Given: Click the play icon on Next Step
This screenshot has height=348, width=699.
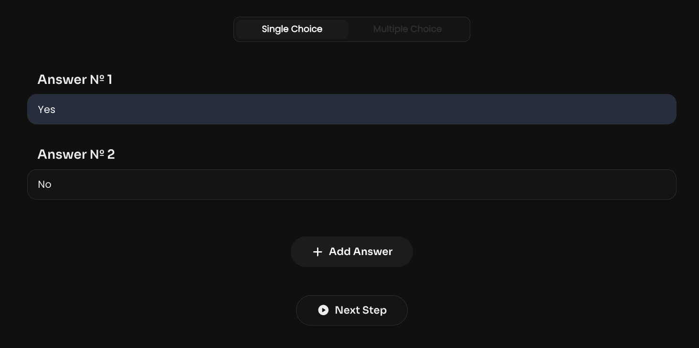Looking at the screenshot, I should (x=323, y=310).
